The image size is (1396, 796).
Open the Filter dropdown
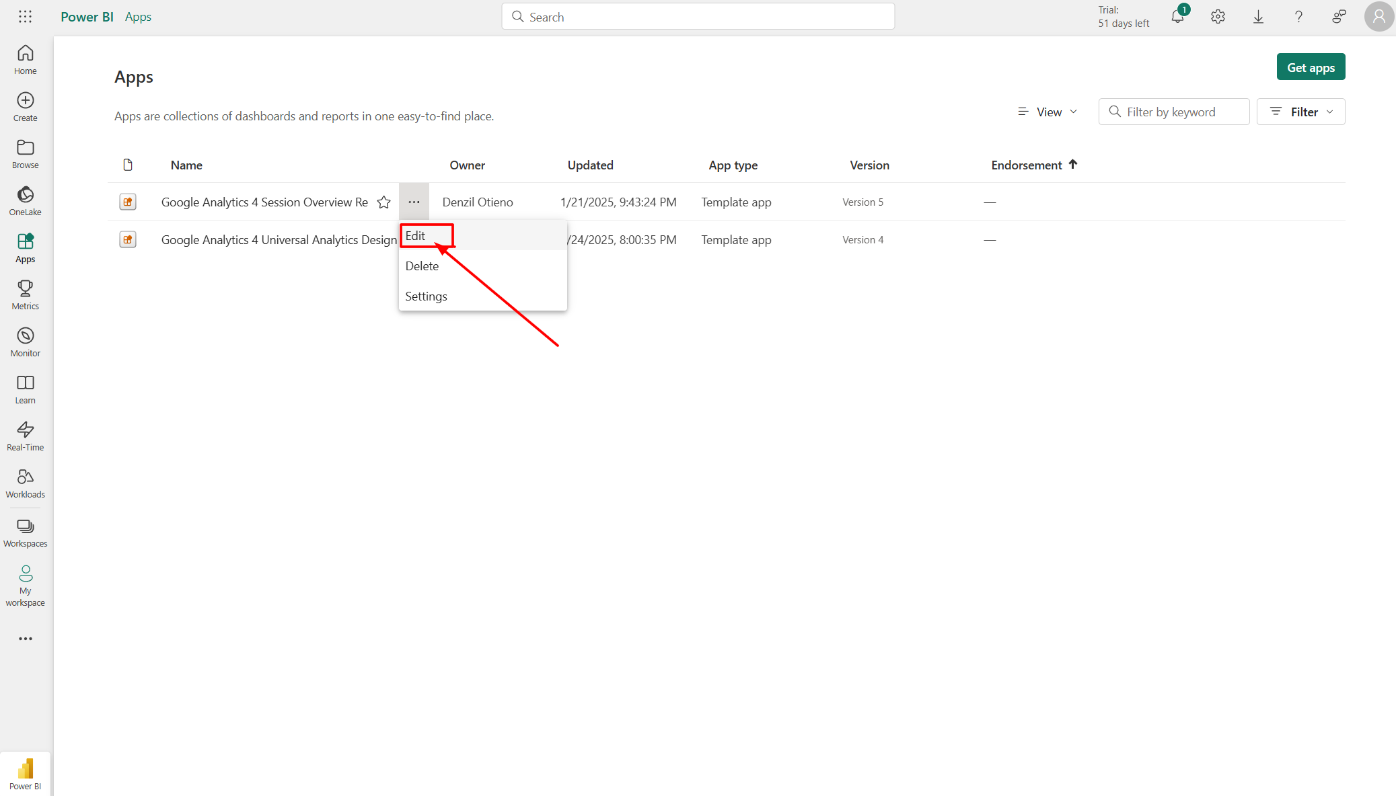(x=1300, y=112)
